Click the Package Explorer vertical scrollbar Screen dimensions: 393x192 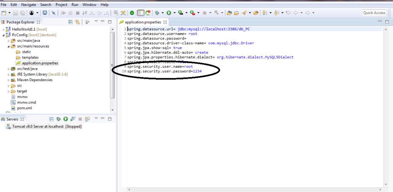point(113,65)
